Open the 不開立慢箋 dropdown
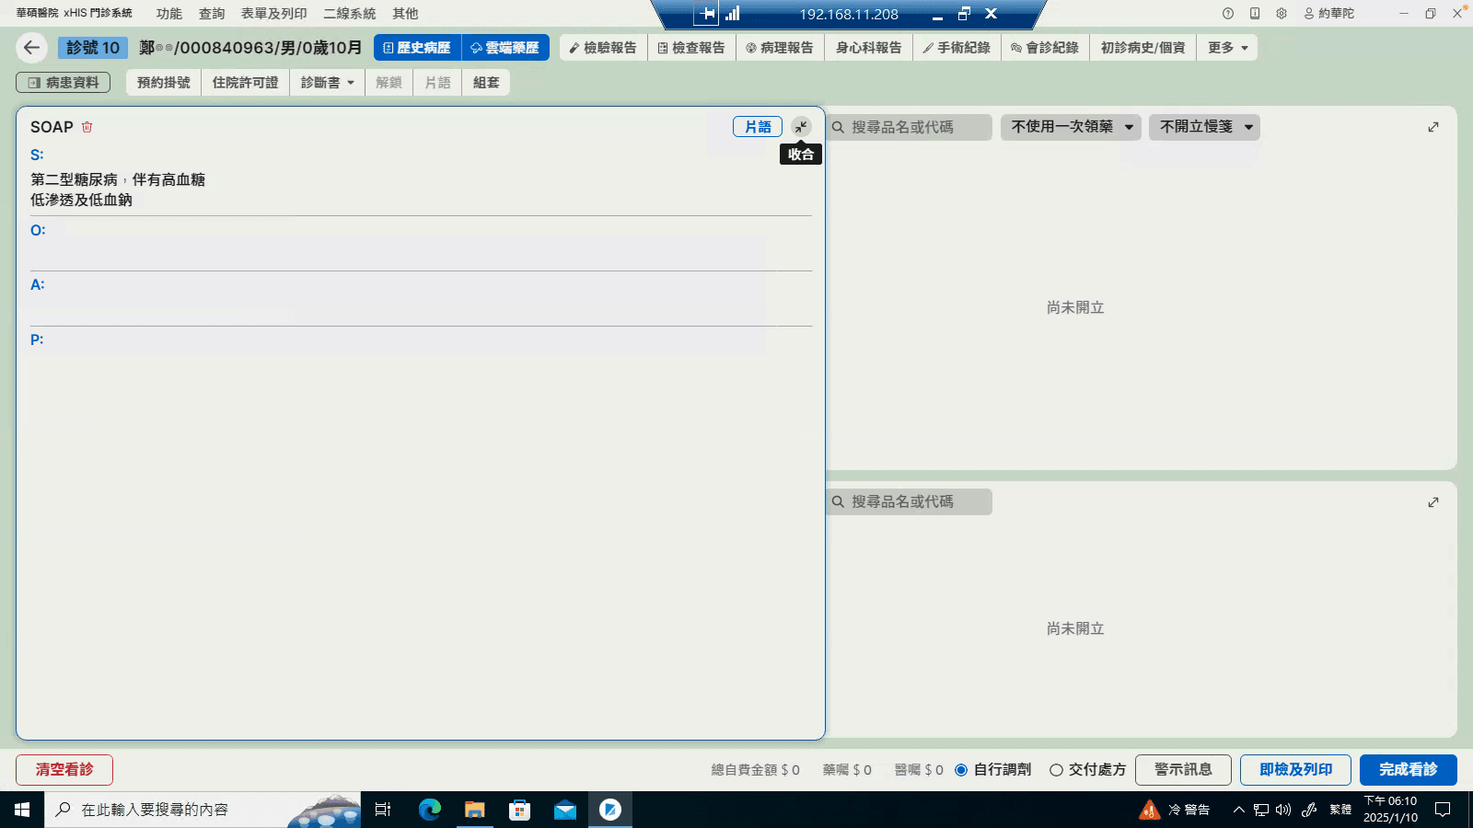This screenshot has height=828, width=1473. click(x=1205, y=127)
